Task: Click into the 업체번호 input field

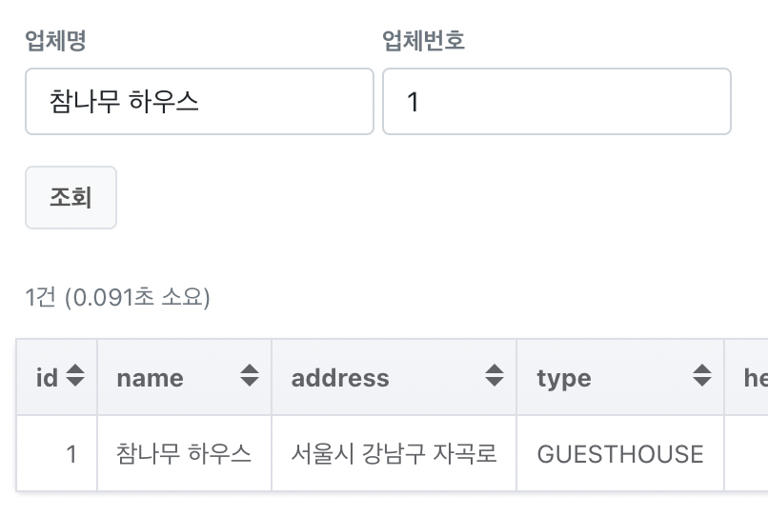Action: pyautogui.click(x=556, y=101)
